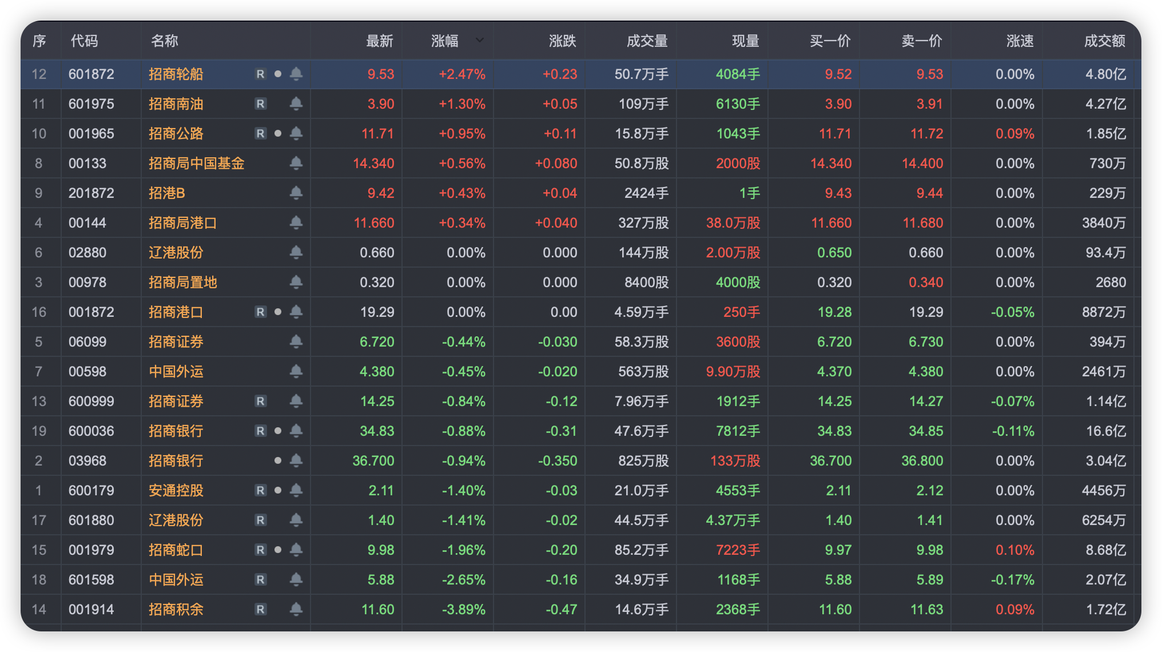Click the alert bell for 001872 招商港口

point(296,312)
